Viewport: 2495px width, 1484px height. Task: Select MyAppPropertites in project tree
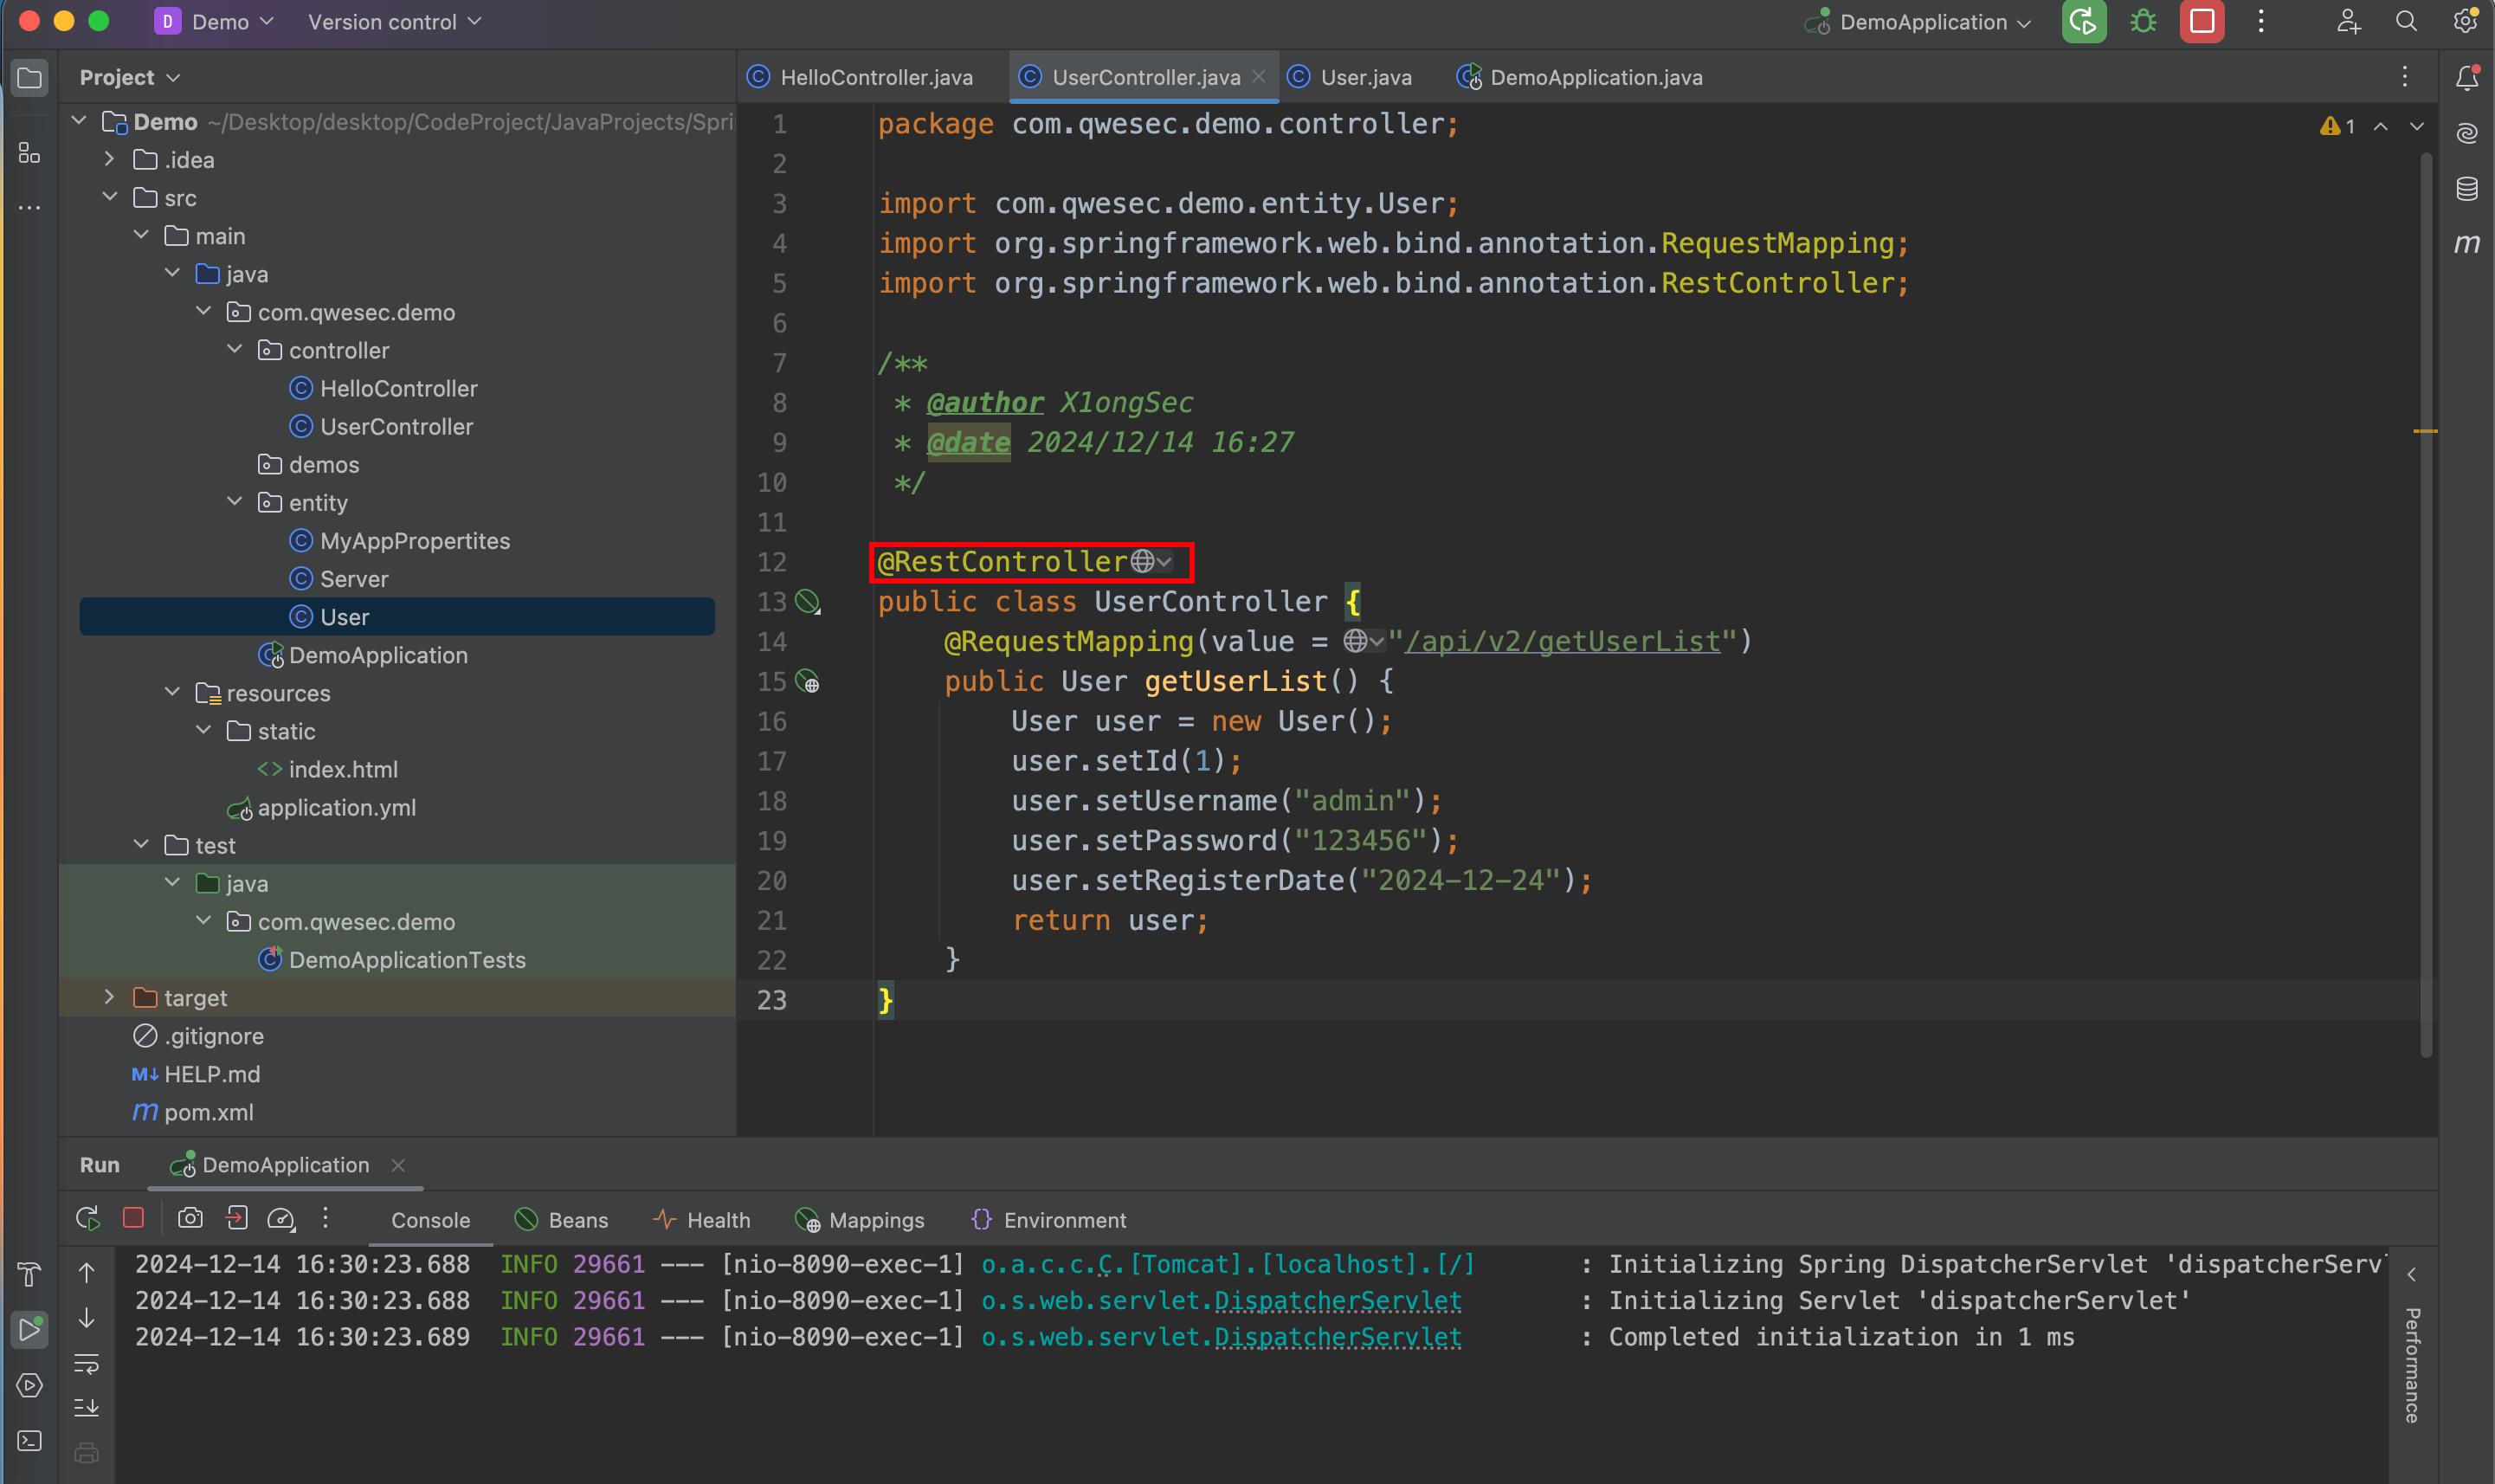[415, 541]
